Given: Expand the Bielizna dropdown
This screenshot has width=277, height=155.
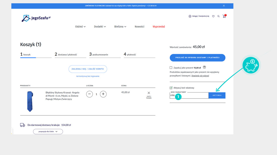Looking at the screenshot, I should [120, 26].
